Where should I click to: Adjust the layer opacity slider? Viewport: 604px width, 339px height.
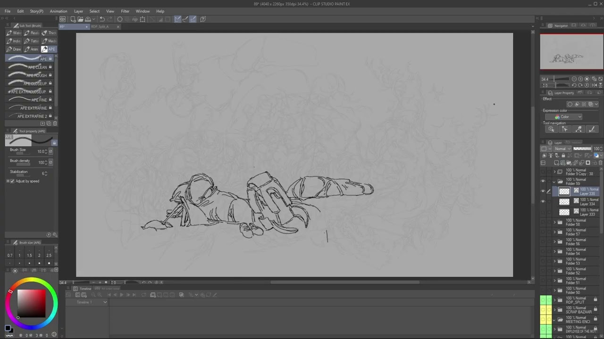(x=582, y=149)
